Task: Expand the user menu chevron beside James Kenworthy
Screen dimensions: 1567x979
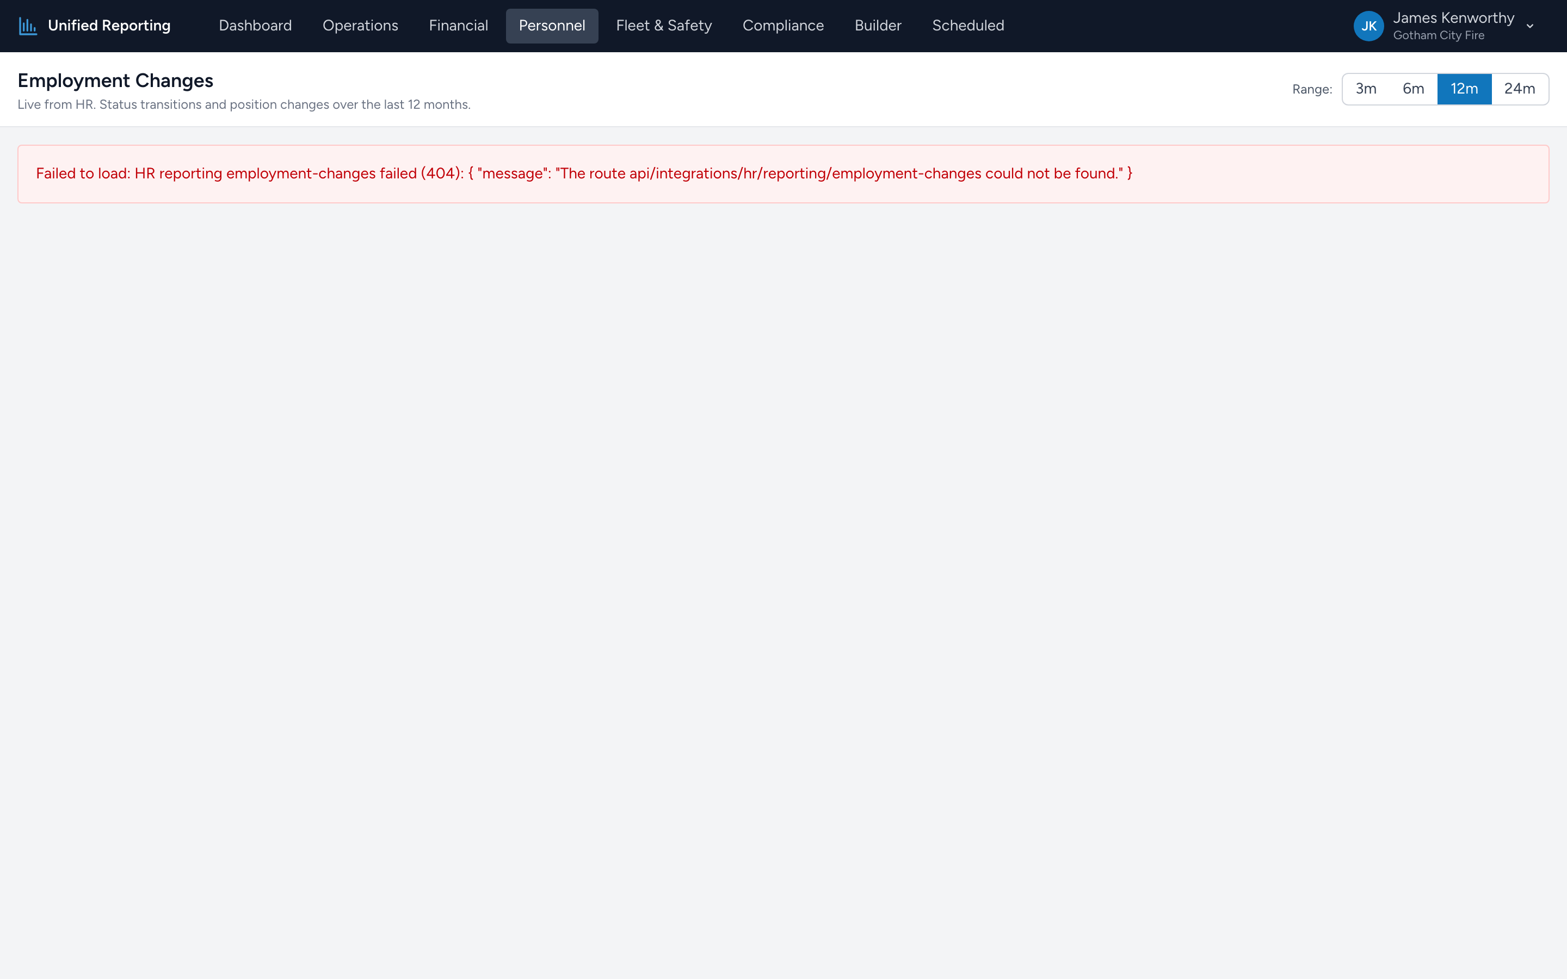Action: [1530, 27]
